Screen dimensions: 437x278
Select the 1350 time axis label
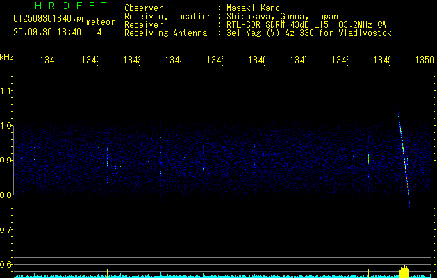tap(424, 60)
